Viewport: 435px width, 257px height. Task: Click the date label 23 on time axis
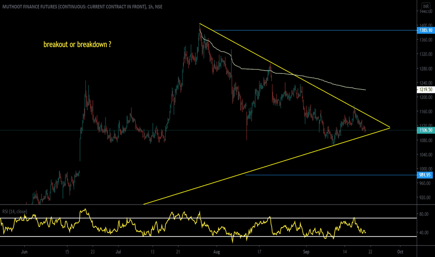pos(93,252)
